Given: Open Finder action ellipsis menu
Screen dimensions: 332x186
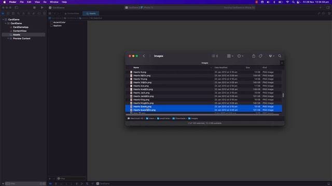Looking at the screenshot, I should point(240,56).
